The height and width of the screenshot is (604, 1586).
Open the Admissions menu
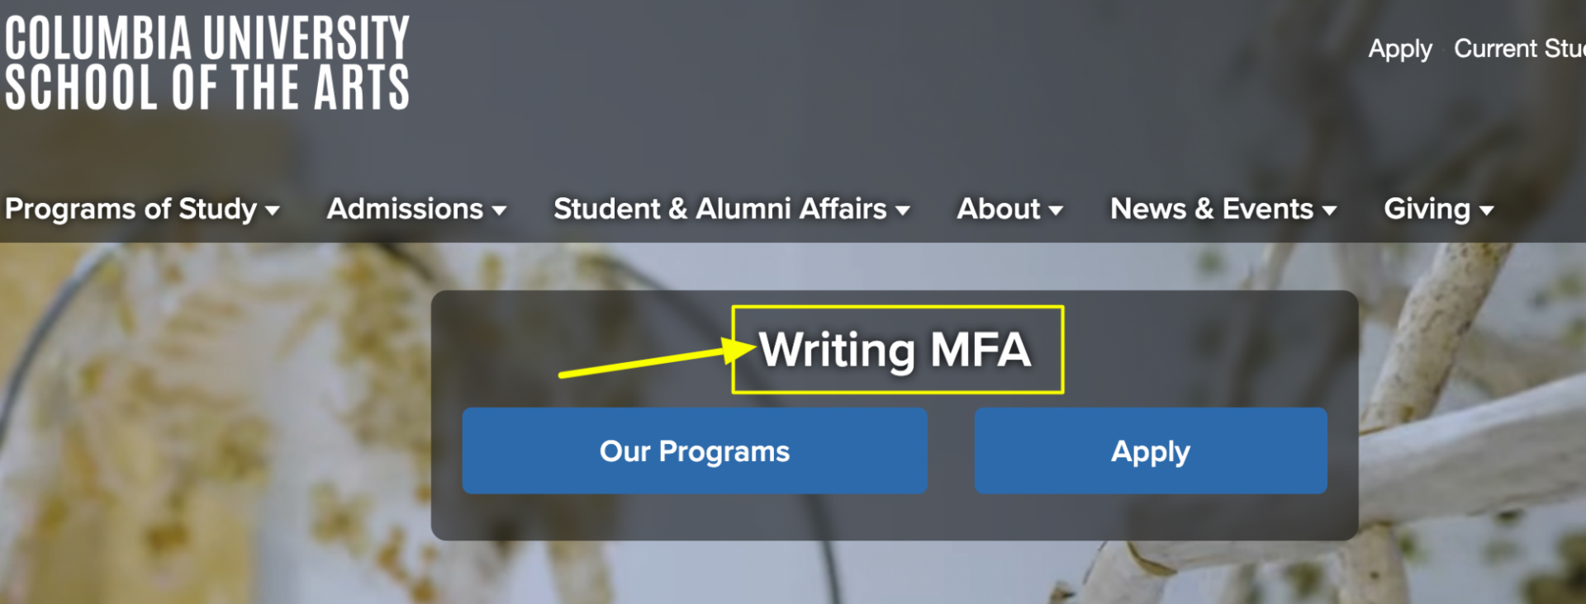[x=404, y=210]
